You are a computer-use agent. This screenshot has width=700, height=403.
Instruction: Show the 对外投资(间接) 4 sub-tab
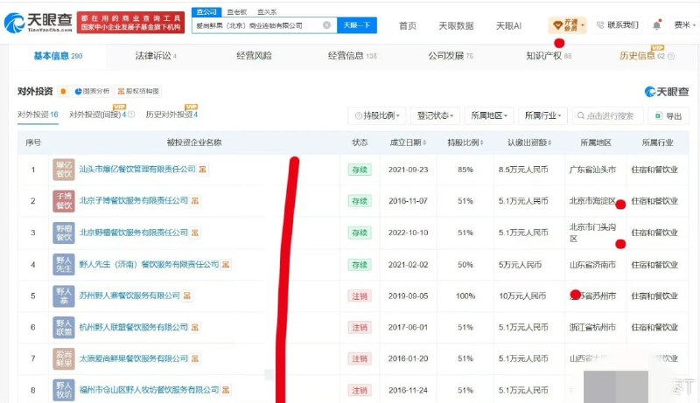98,115
